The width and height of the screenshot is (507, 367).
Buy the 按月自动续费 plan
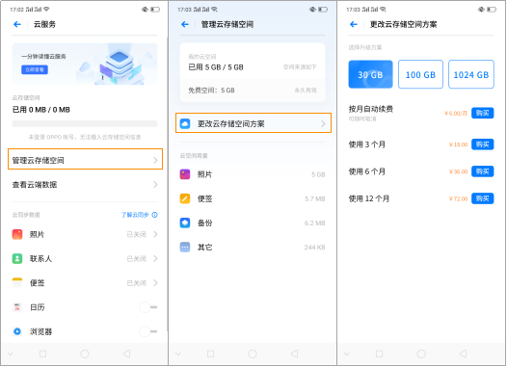pos(483,113)
